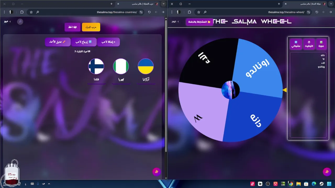The image size is (335, 188).
Task: Click the تعديل الأسماء edit names button
Action: point(58,42)
